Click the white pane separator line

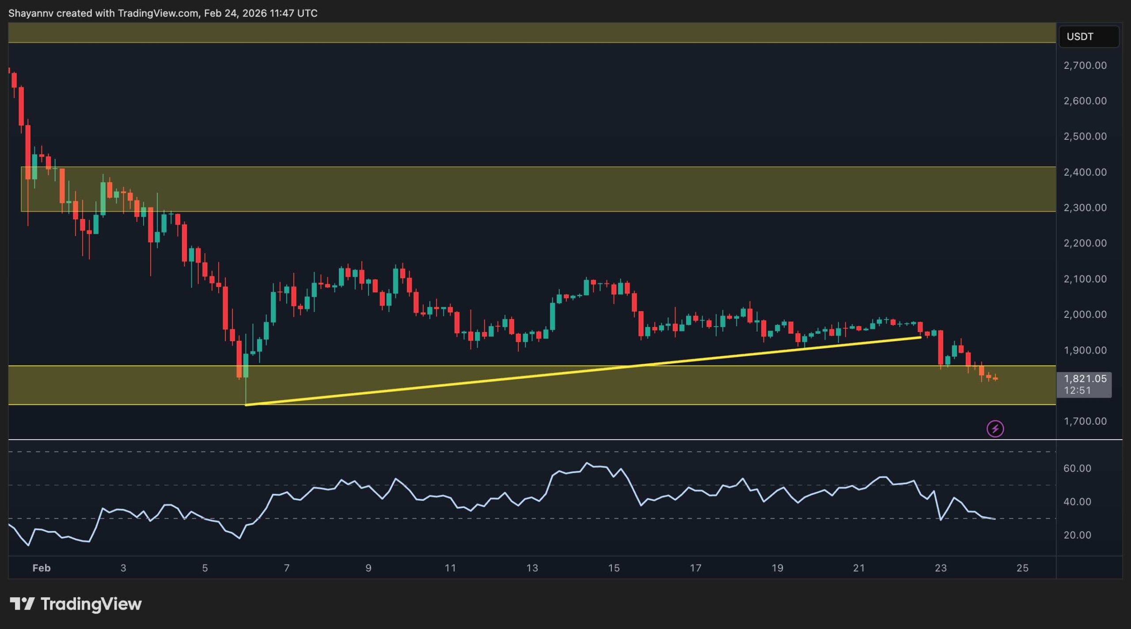(530, 440)
